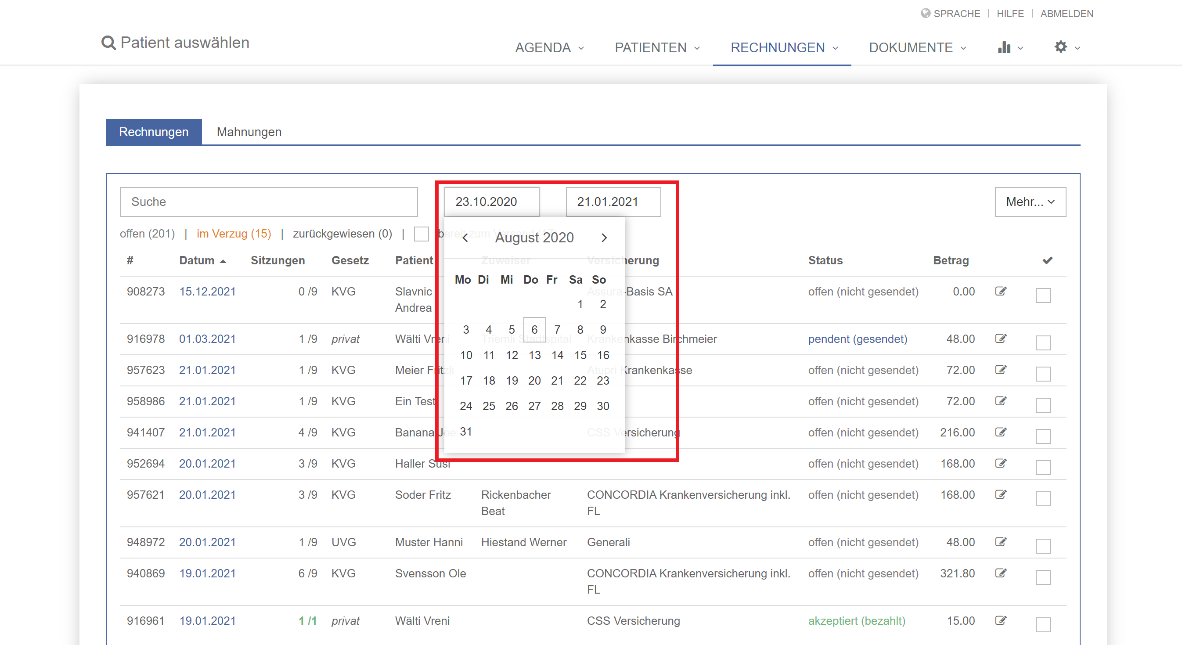The width and height of the screenshot is (1182, 645).
Task: Click the Suche search field
Action: [268, 202]
